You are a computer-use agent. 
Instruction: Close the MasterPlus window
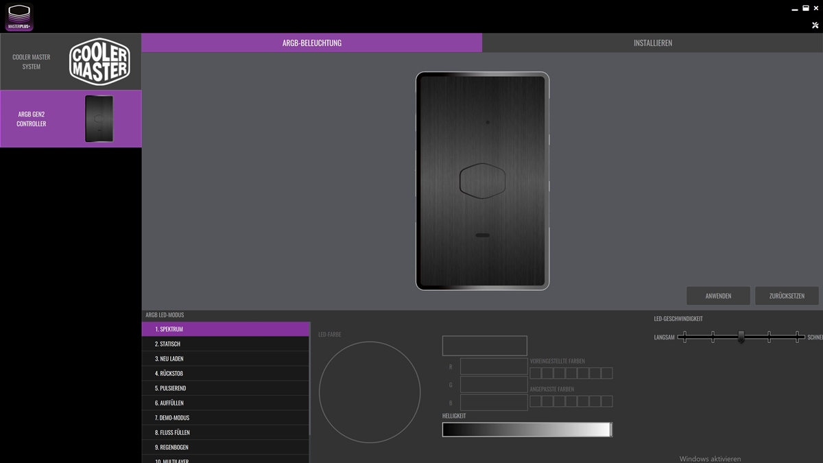816,8
